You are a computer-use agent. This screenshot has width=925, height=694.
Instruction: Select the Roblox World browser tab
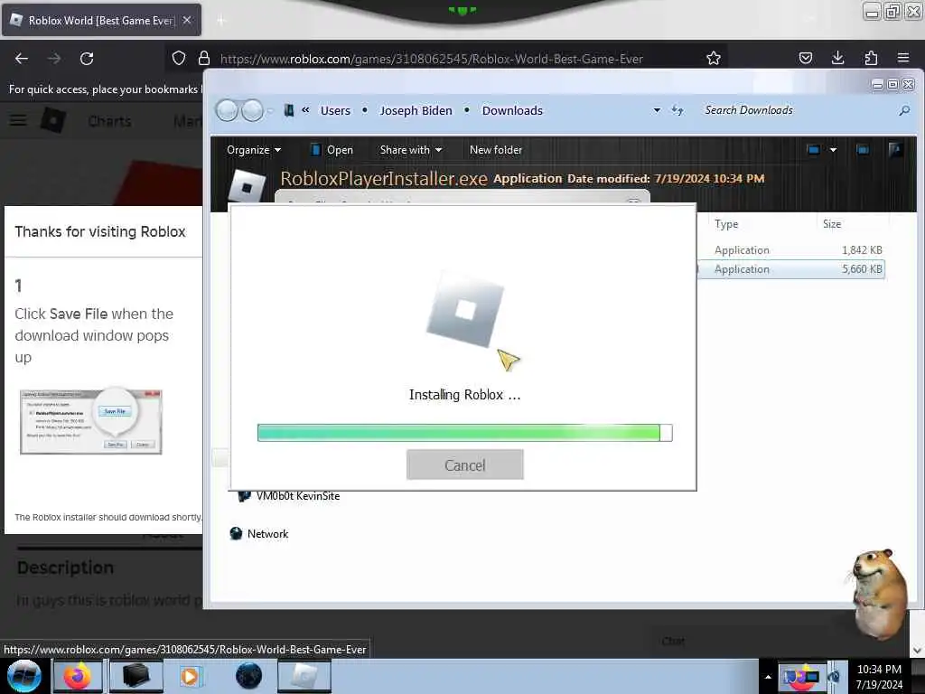coord(101,20)
